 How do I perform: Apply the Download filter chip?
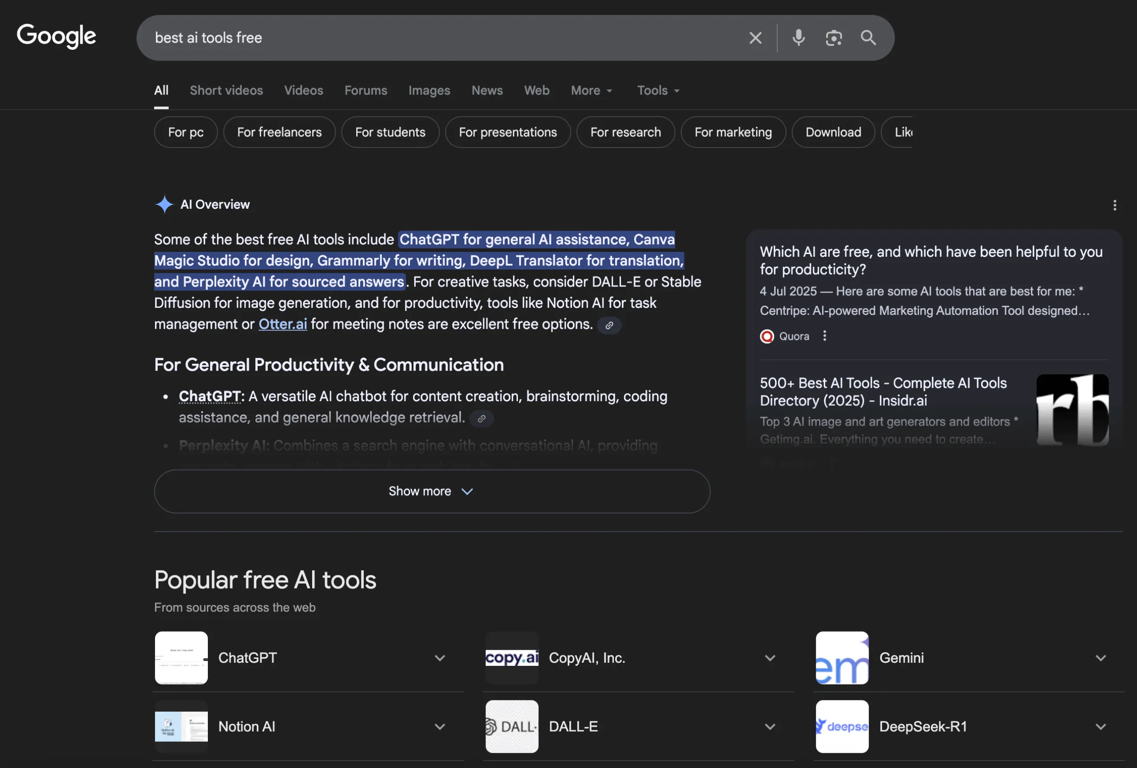coord(833,132)
